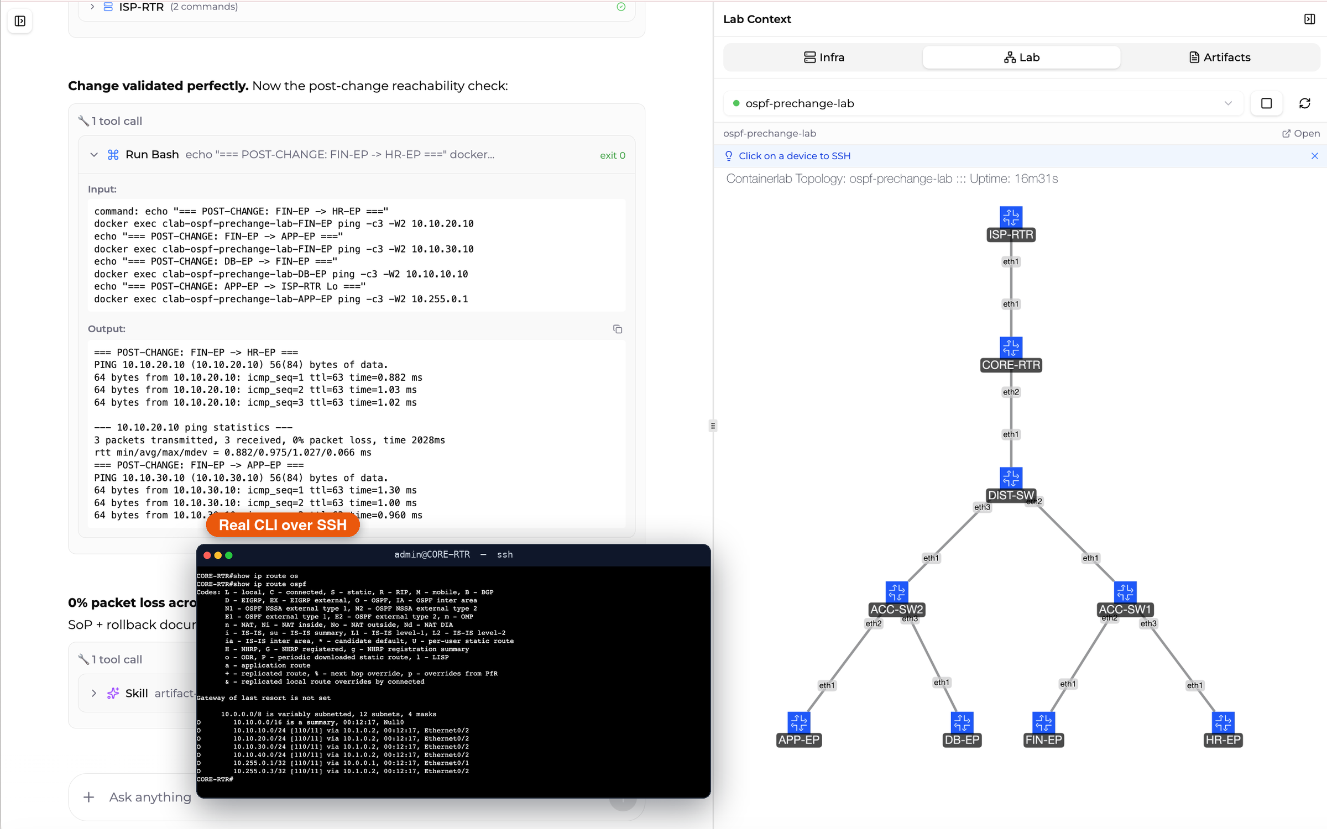Click the DIST-SW node label

[x=1011, y=495]
